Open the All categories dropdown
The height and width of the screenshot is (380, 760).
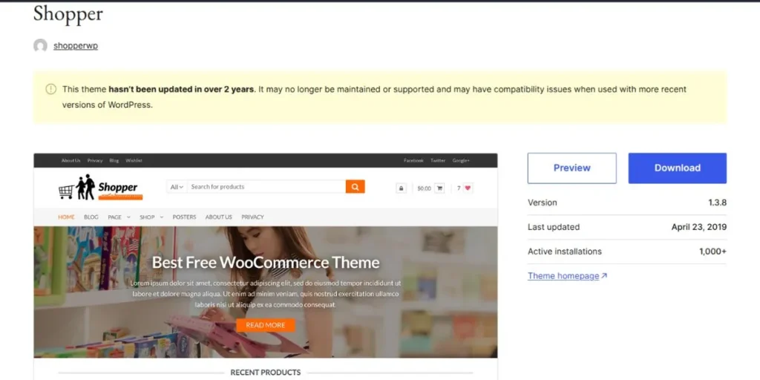coord(177,186)
